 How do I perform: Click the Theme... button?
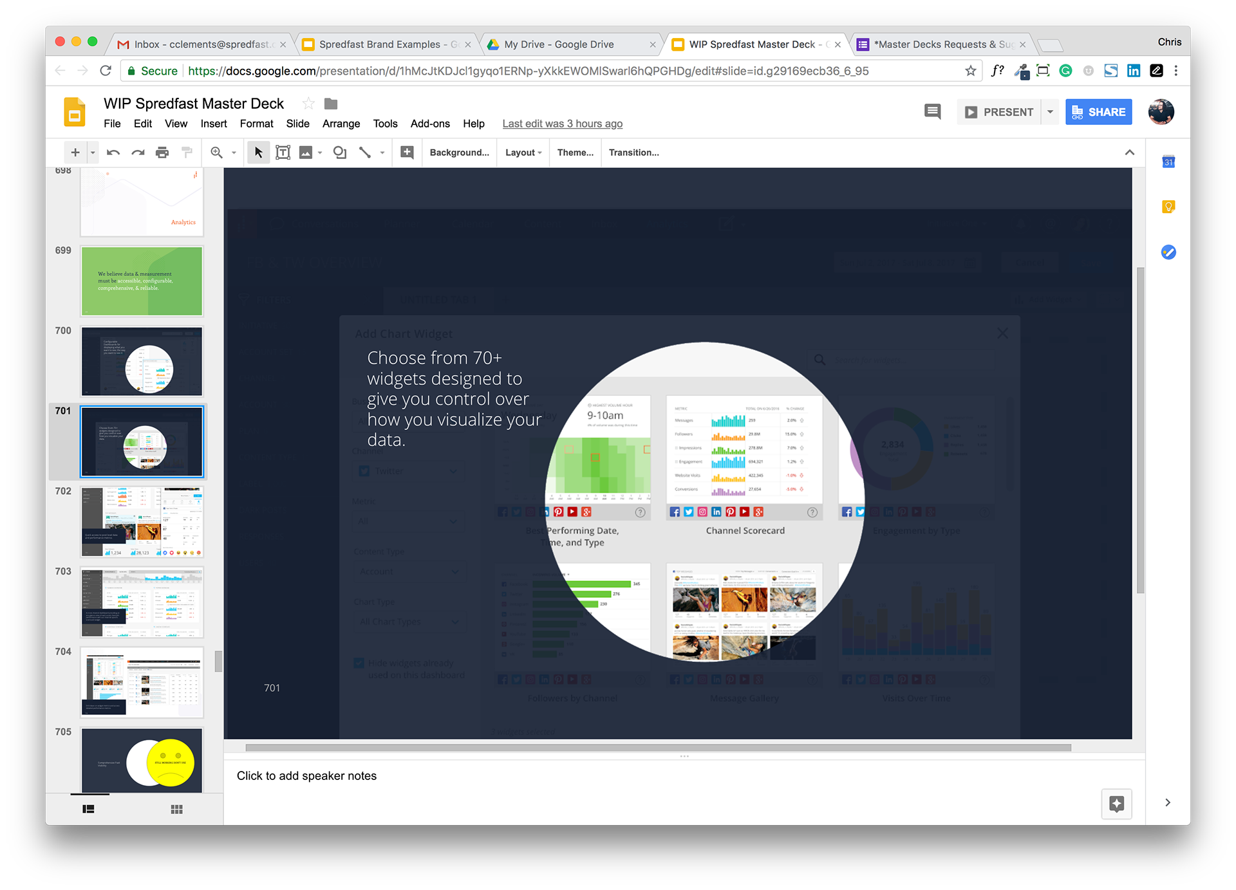pyautogui.click(x=575, y=153)
